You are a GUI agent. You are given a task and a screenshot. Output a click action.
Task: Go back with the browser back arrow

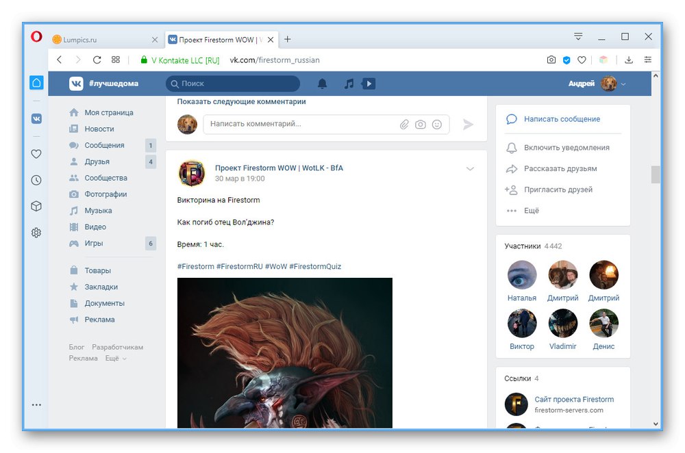coord(60,60)
